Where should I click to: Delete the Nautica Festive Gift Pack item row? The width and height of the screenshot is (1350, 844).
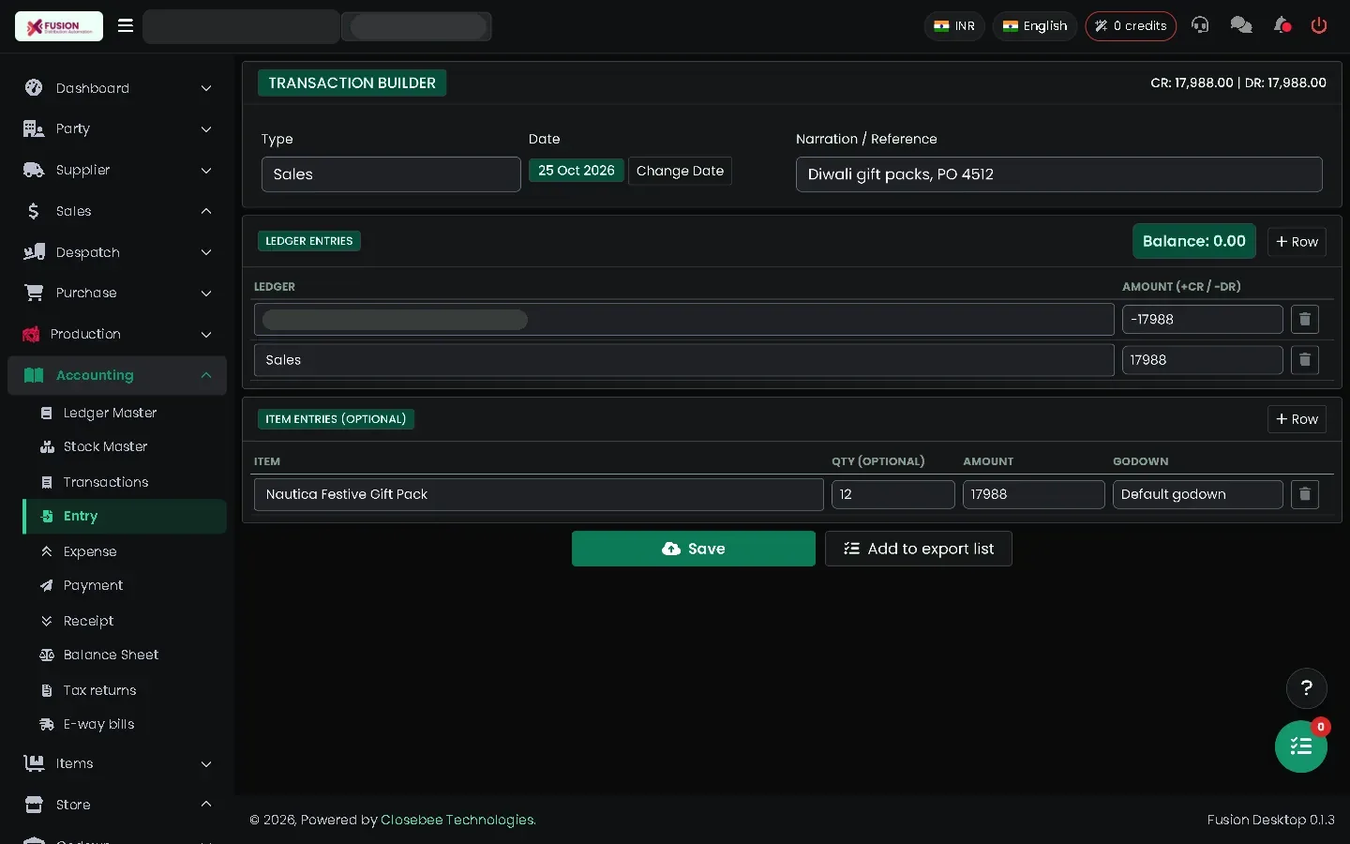tap(1305, 494)
